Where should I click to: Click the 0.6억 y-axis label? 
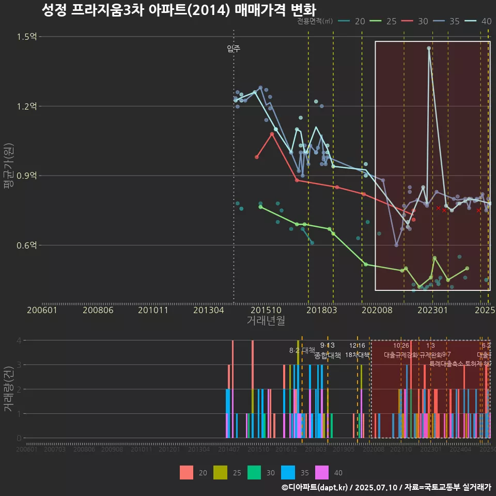pyautogui.click(x=27, y=245)
